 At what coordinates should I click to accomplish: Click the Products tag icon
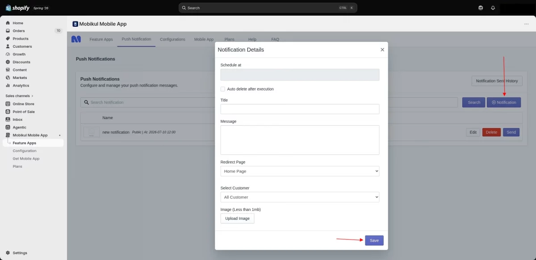[8, 38]
